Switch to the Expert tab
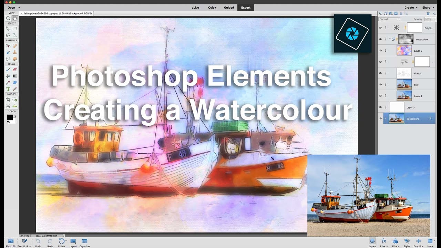The height and width of the screenshot is (248, 441). 246,7
